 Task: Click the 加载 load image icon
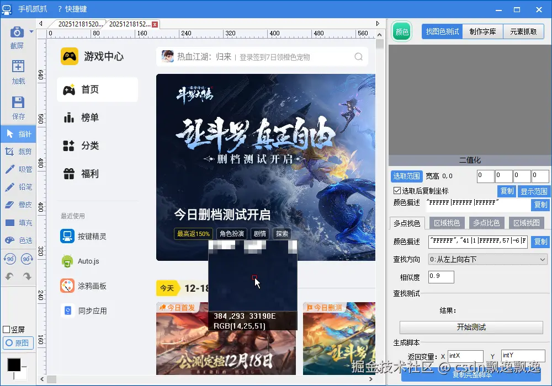[x=18, y=66]
